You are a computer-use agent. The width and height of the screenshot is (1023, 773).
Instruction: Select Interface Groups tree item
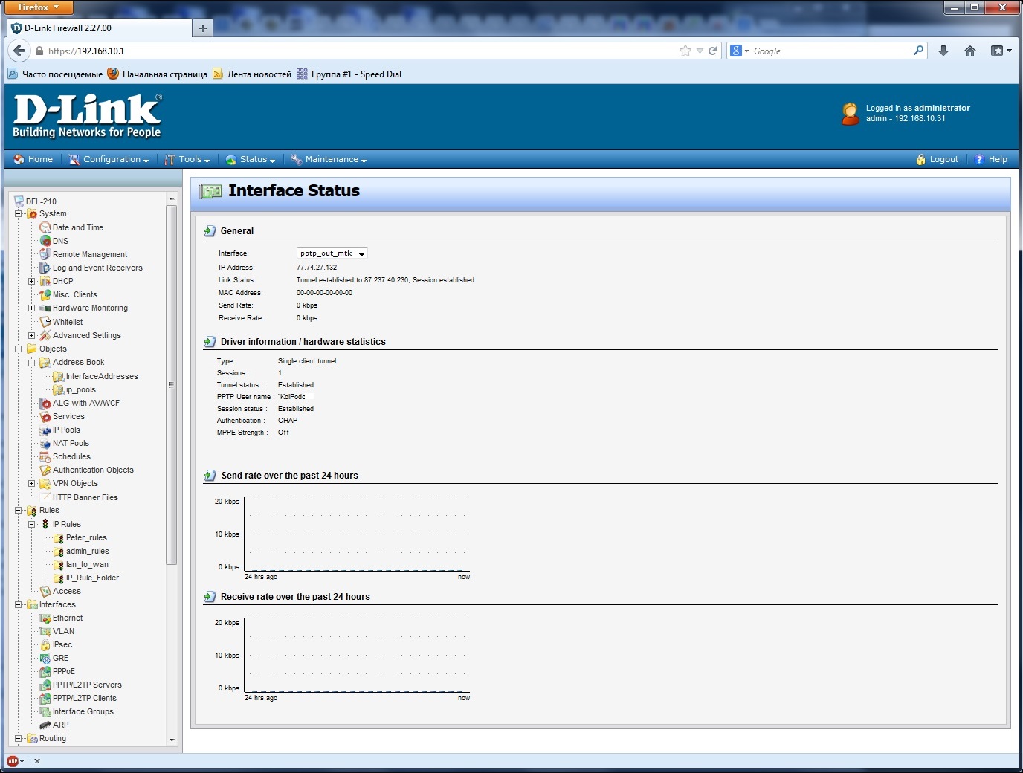[x=83, y=711]
